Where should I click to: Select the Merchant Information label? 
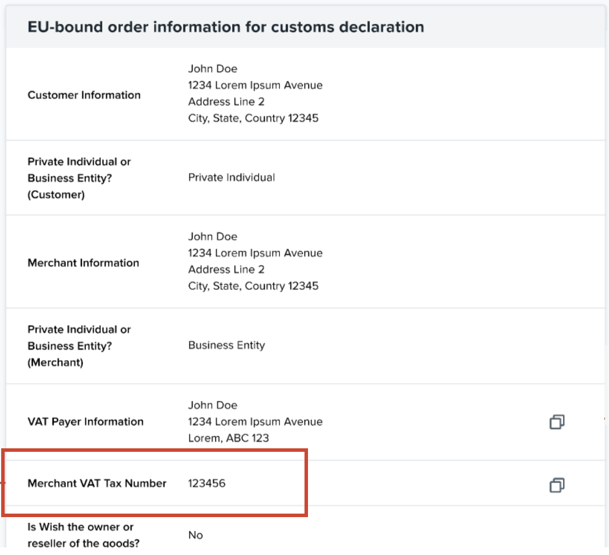point(83,263)
